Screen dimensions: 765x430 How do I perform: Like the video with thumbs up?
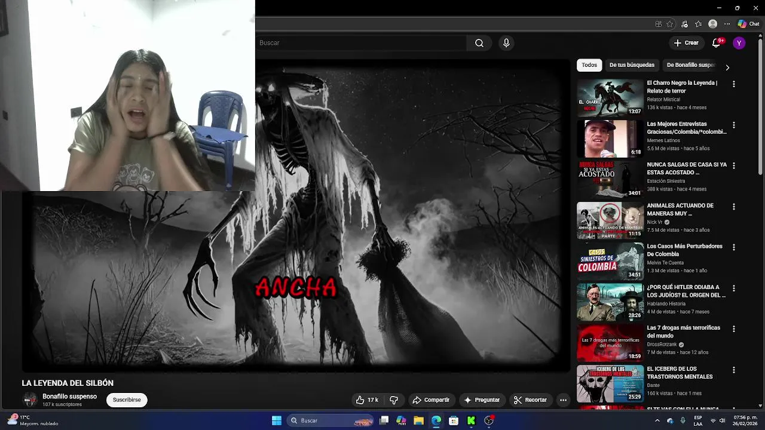(367, 400)
